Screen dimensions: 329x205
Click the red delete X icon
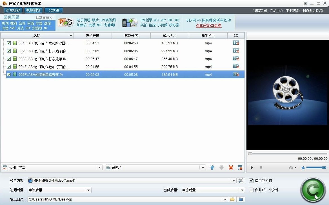coord(231,167)
